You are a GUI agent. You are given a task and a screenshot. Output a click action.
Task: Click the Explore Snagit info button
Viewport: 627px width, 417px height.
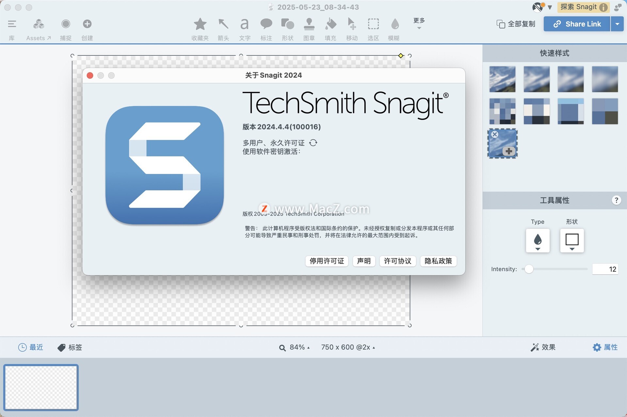tap(584, 7)
